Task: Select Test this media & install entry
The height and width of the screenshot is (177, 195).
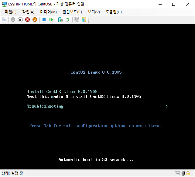Action: pyautogui.click(x=84, y=96)
